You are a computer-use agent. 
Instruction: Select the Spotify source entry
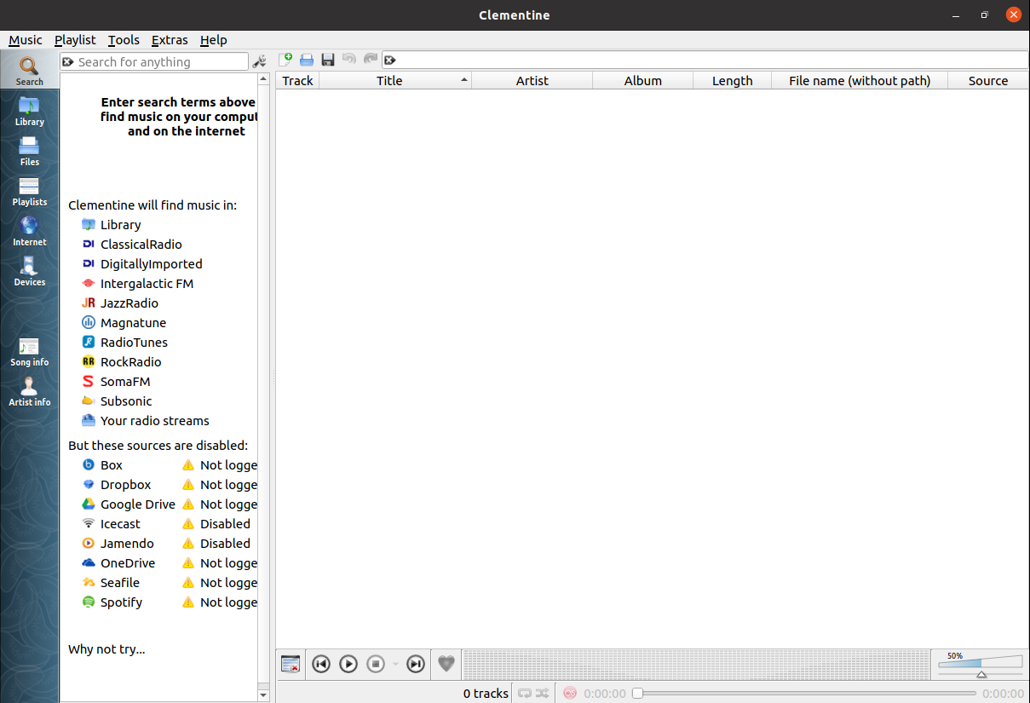[121, 602]
